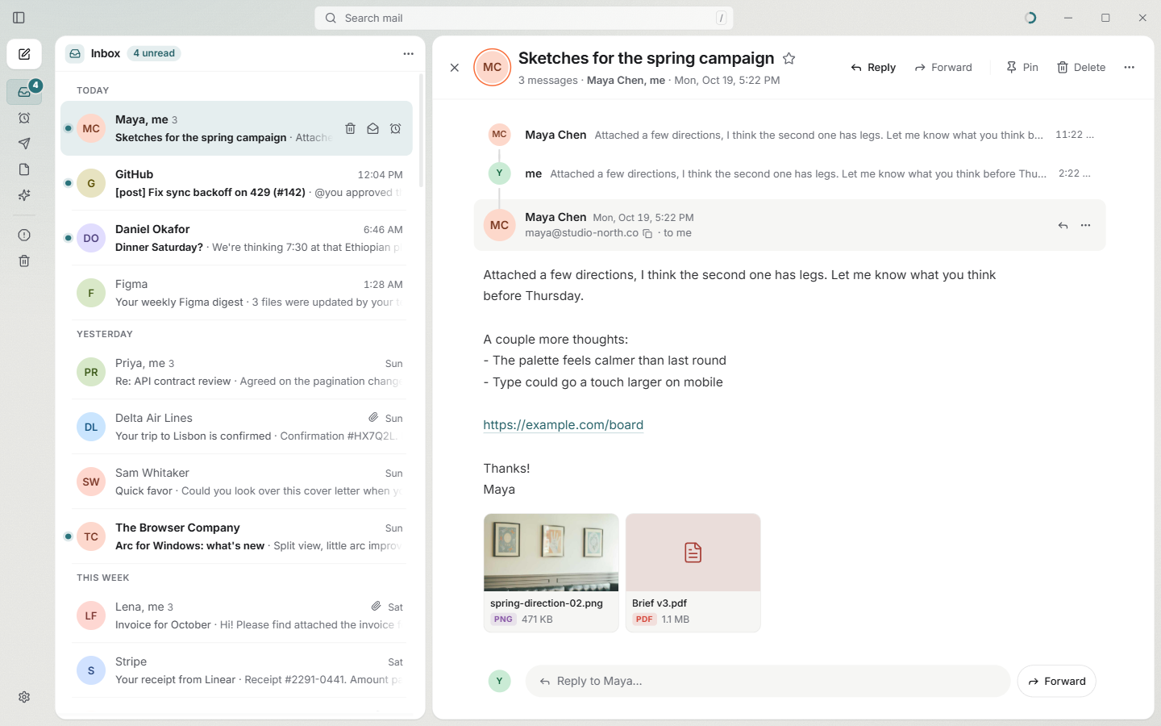Open more options in message header
The width and height of the screenshot is (1161, 726).
point(1086,226)
